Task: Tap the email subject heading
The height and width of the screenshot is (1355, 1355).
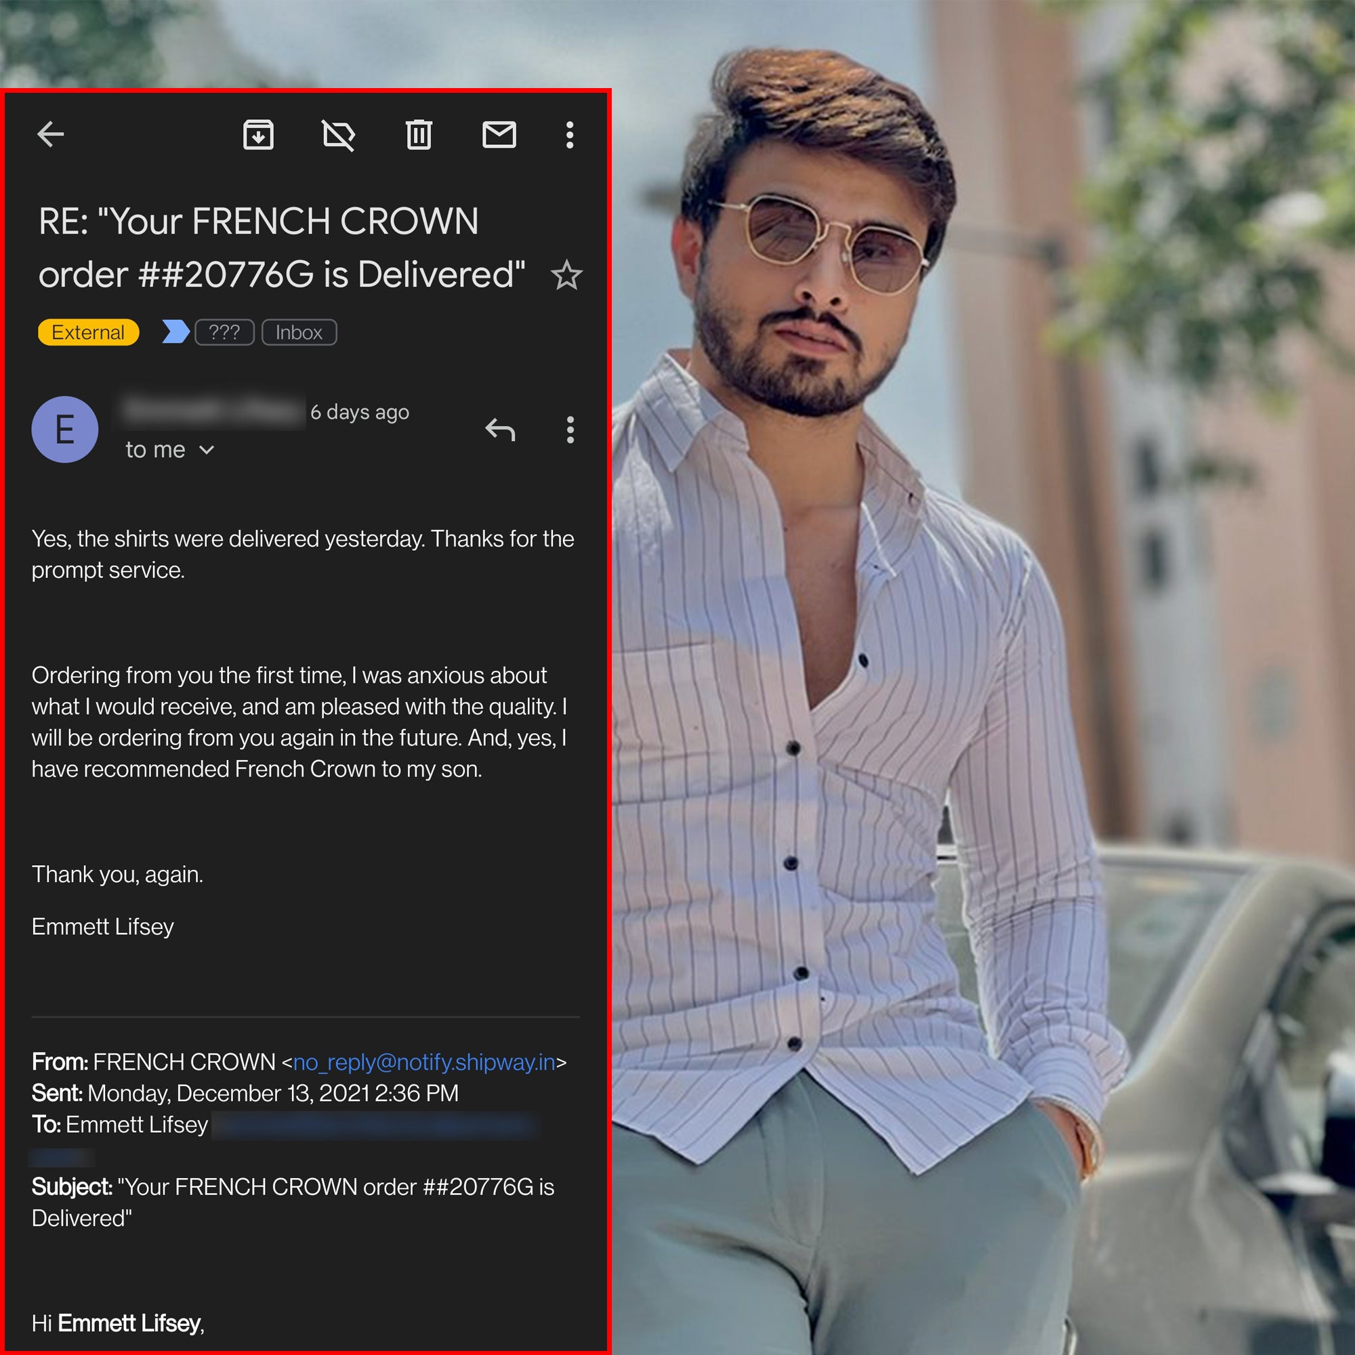Action: tap(280, 247)
